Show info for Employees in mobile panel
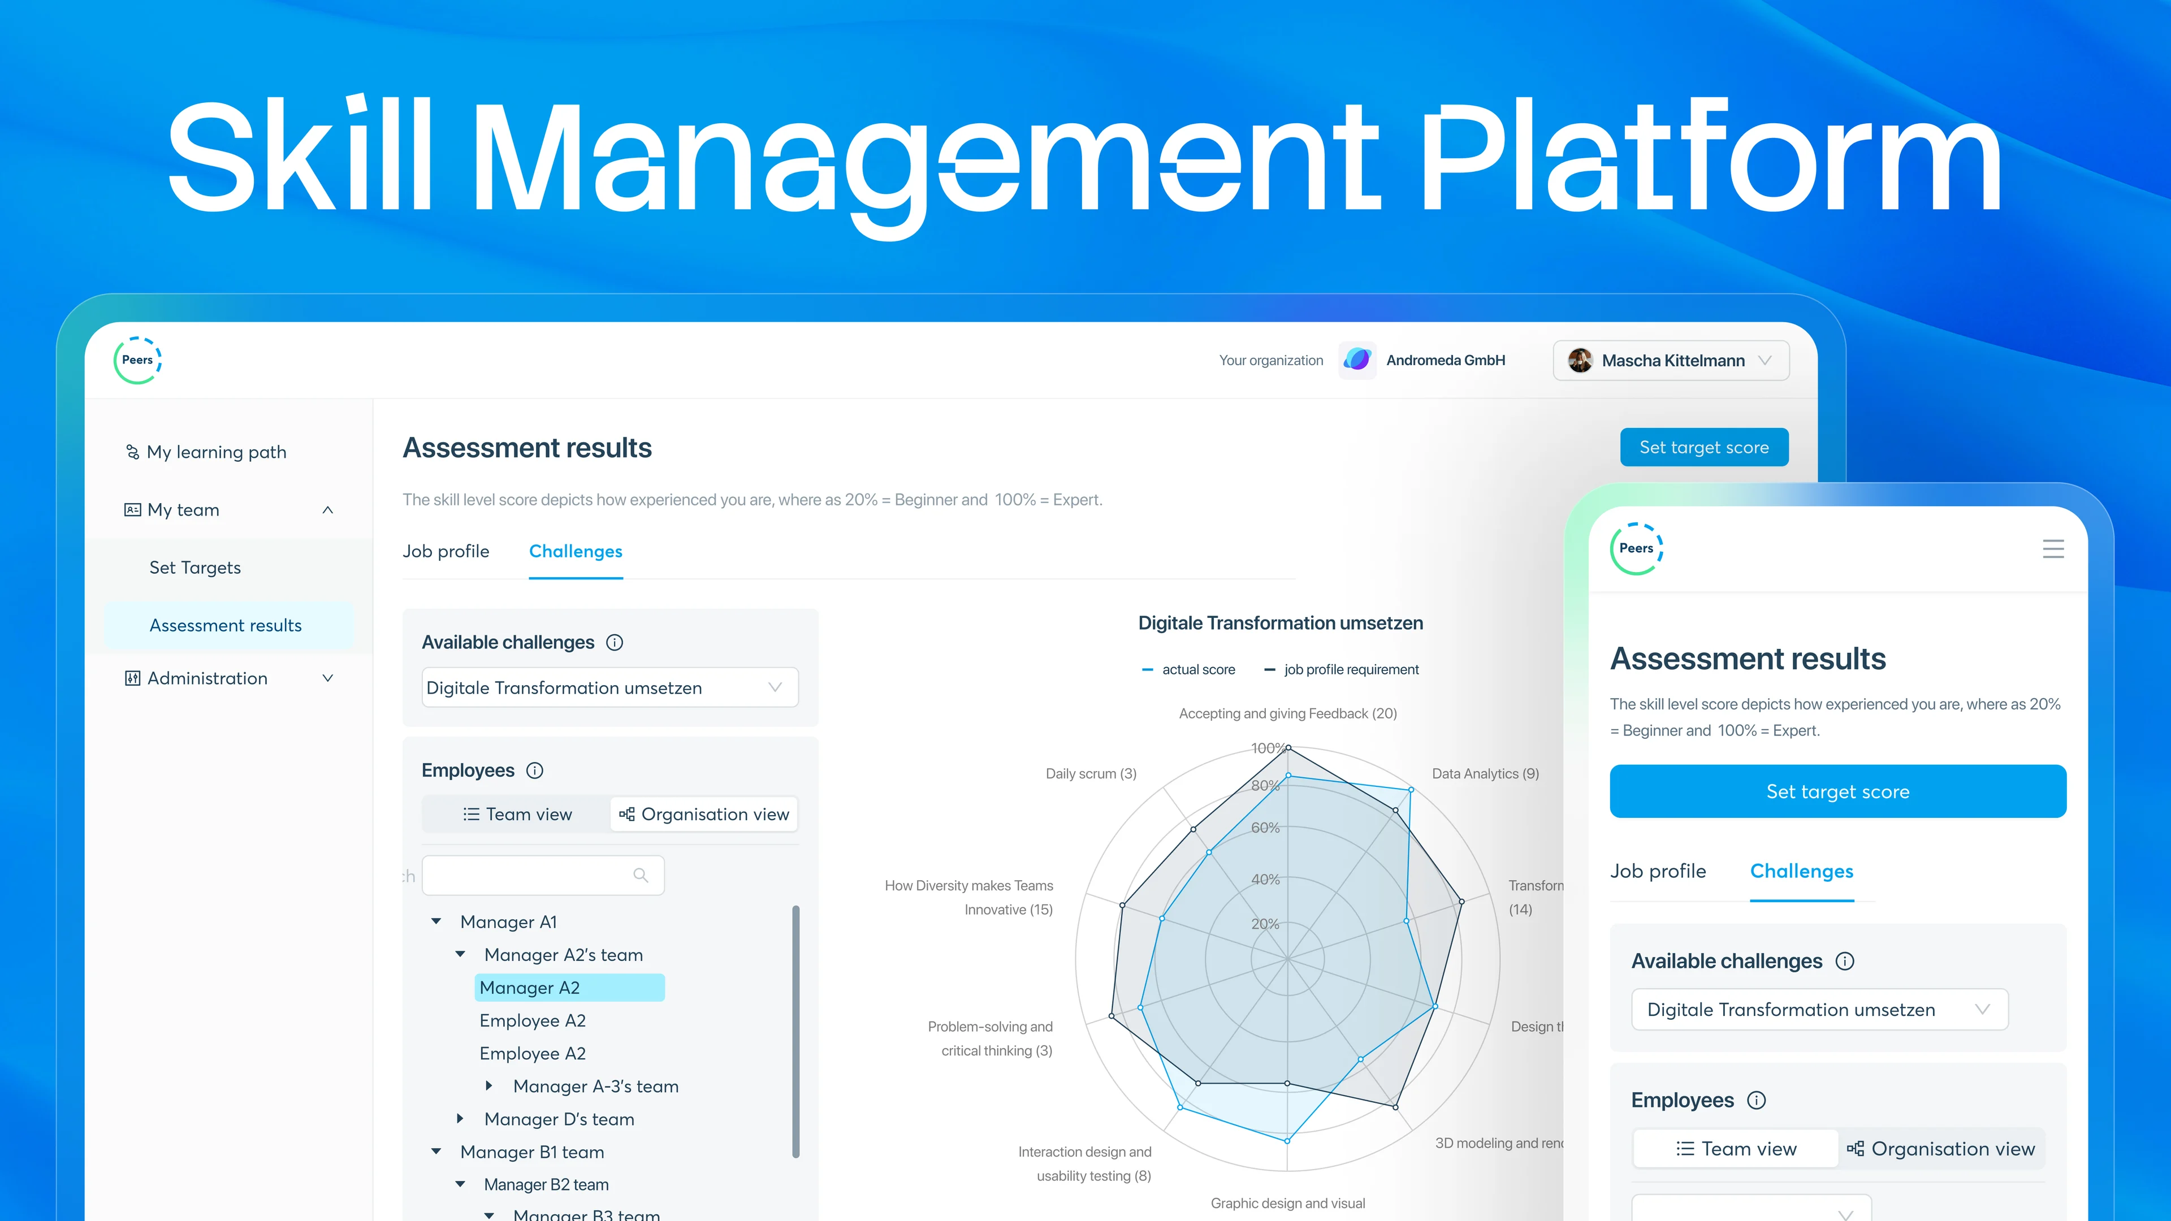Viewport: 2171px width, 1221px height. (x=1757, y=1101)
